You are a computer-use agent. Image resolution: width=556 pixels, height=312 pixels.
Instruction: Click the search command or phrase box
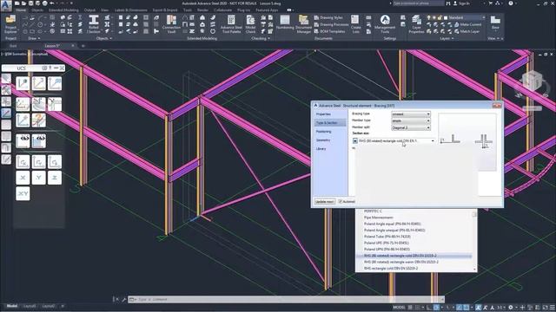click(x=418, y=3)
